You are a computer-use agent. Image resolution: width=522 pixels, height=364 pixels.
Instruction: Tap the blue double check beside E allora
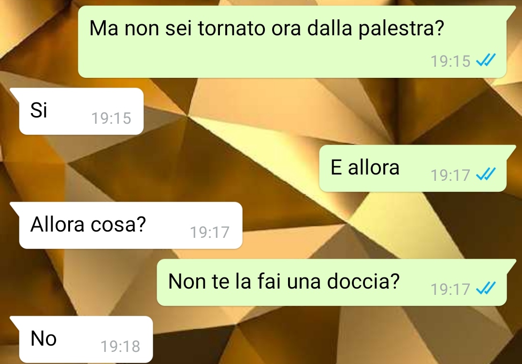pyautogui.click(x=486, y=174)
